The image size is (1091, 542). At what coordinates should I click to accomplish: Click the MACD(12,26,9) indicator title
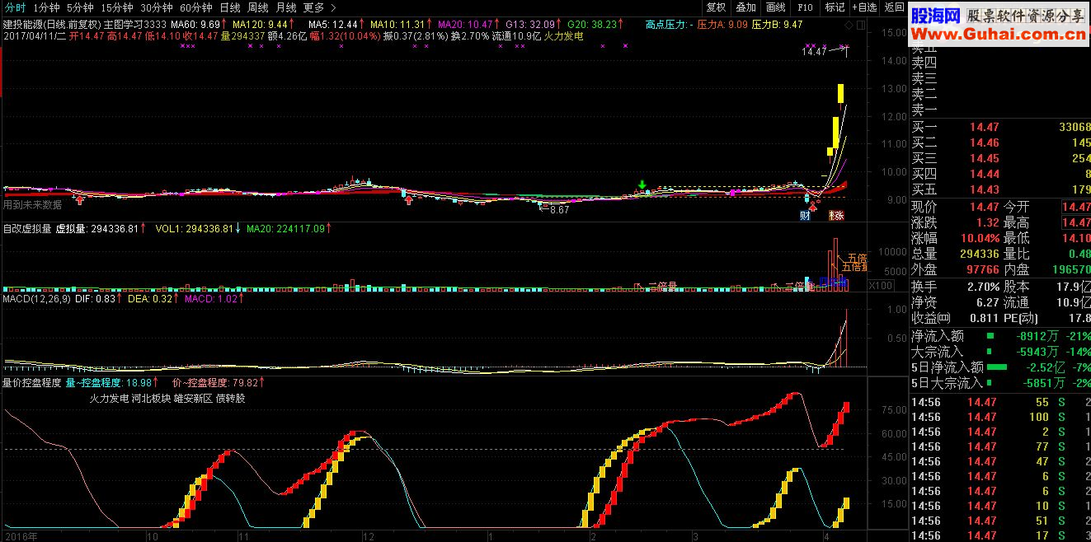(x=36, y=299)
